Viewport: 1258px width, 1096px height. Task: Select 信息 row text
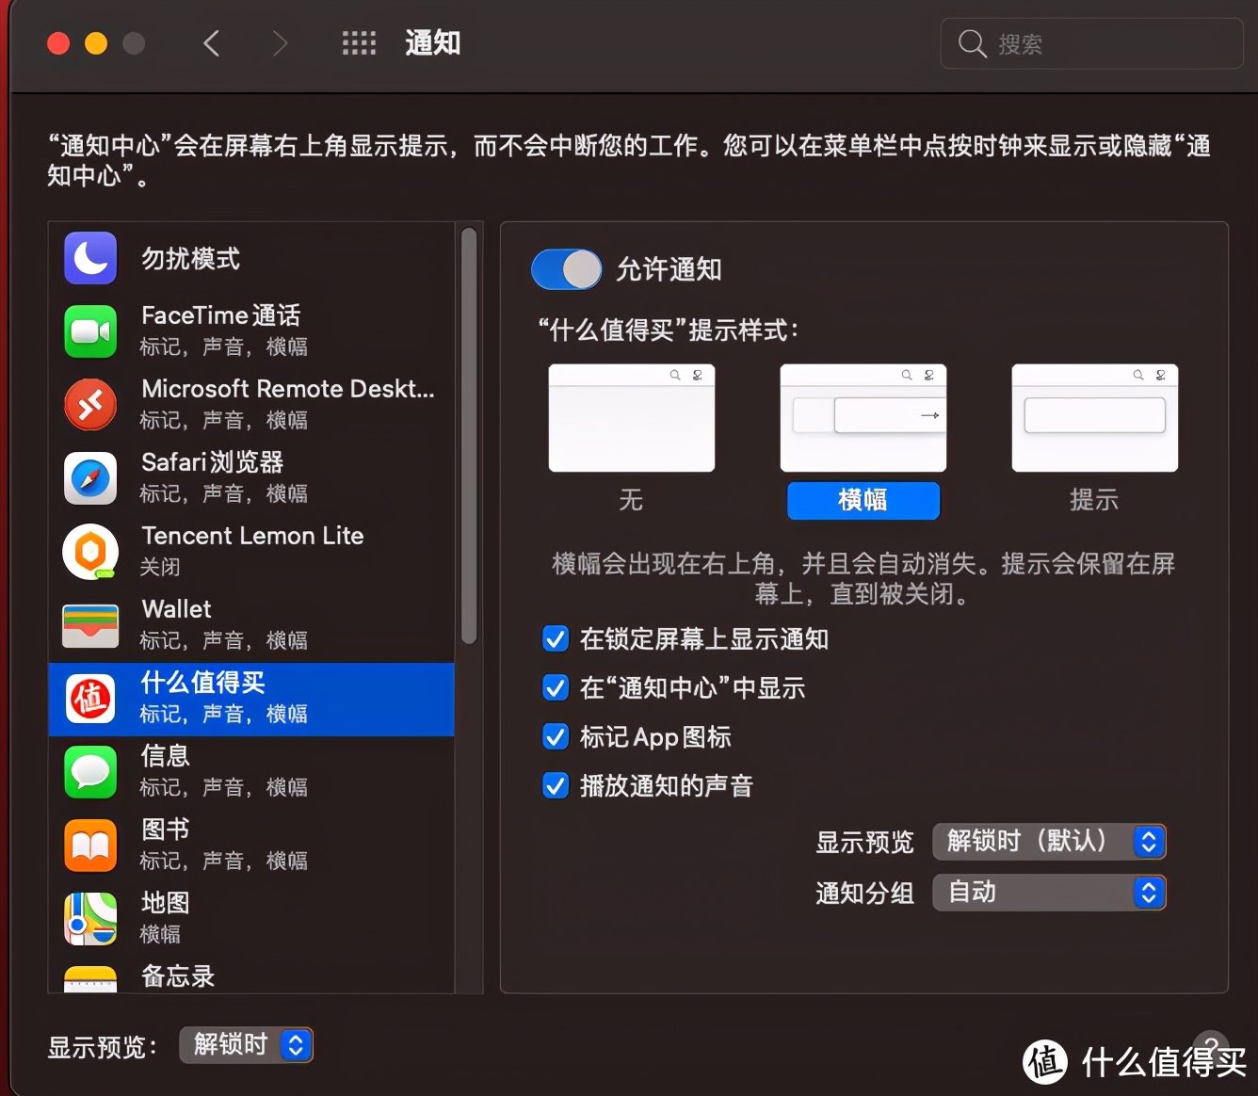tap(166, 756)
